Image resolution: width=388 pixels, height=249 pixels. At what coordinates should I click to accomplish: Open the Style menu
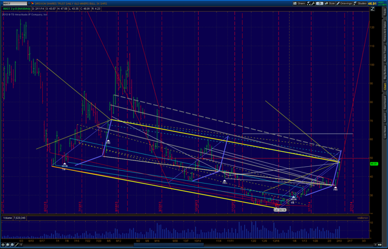click(330, 3)
